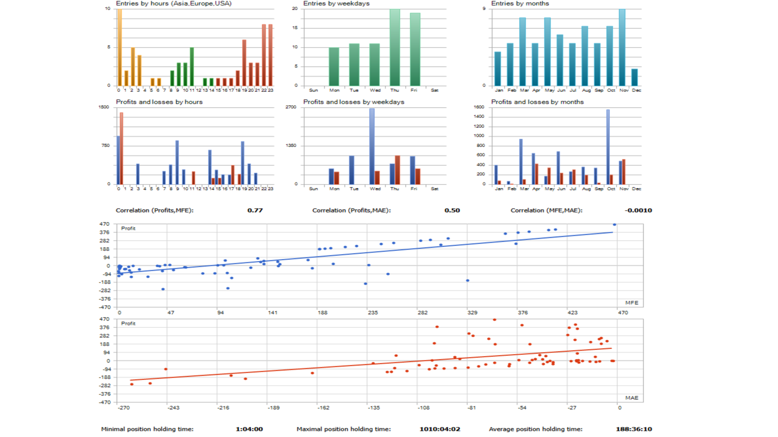Select the November bar in Entries by months

coord(622,47)
